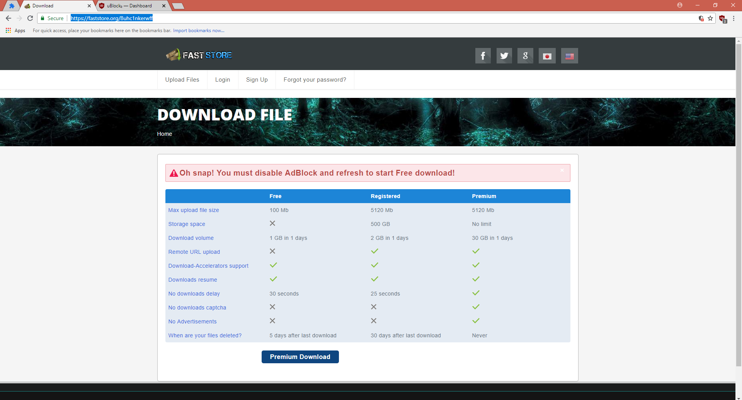Bookmark the page with the star icon
Image resolution: width=742 pixels, height=400 pixels.
pos(711,18)
